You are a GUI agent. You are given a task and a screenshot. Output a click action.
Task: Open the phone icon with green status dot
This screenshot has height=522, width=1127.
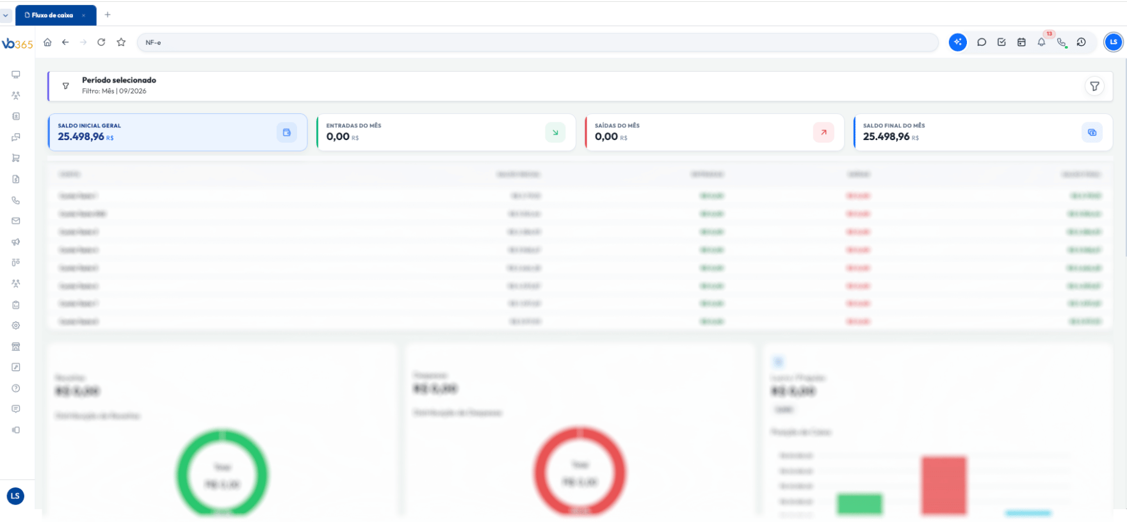click(1062, 42)
